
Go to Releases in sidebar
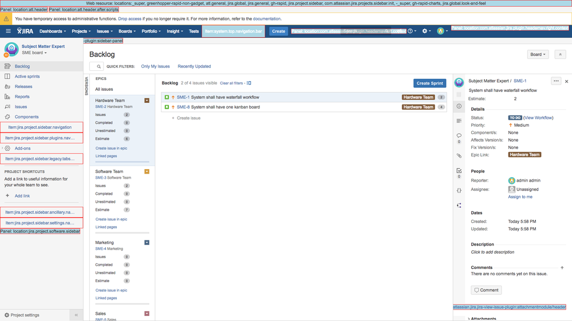click(23, 87)
